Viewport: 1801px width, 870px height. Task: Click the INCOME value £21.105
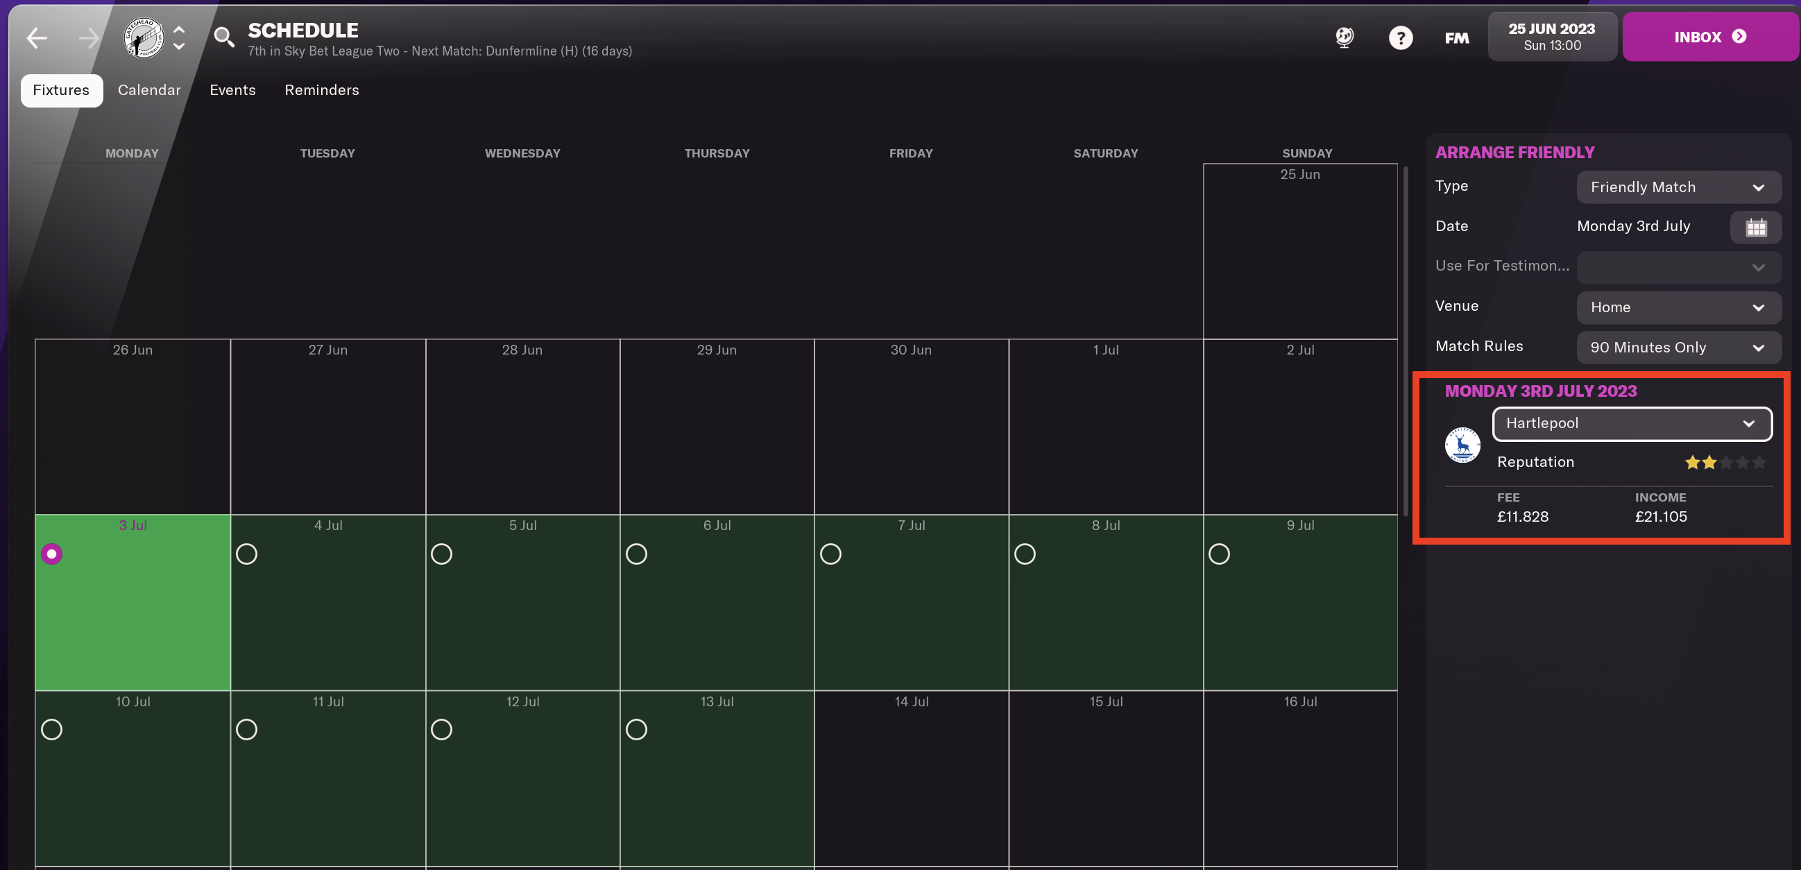1660,517
